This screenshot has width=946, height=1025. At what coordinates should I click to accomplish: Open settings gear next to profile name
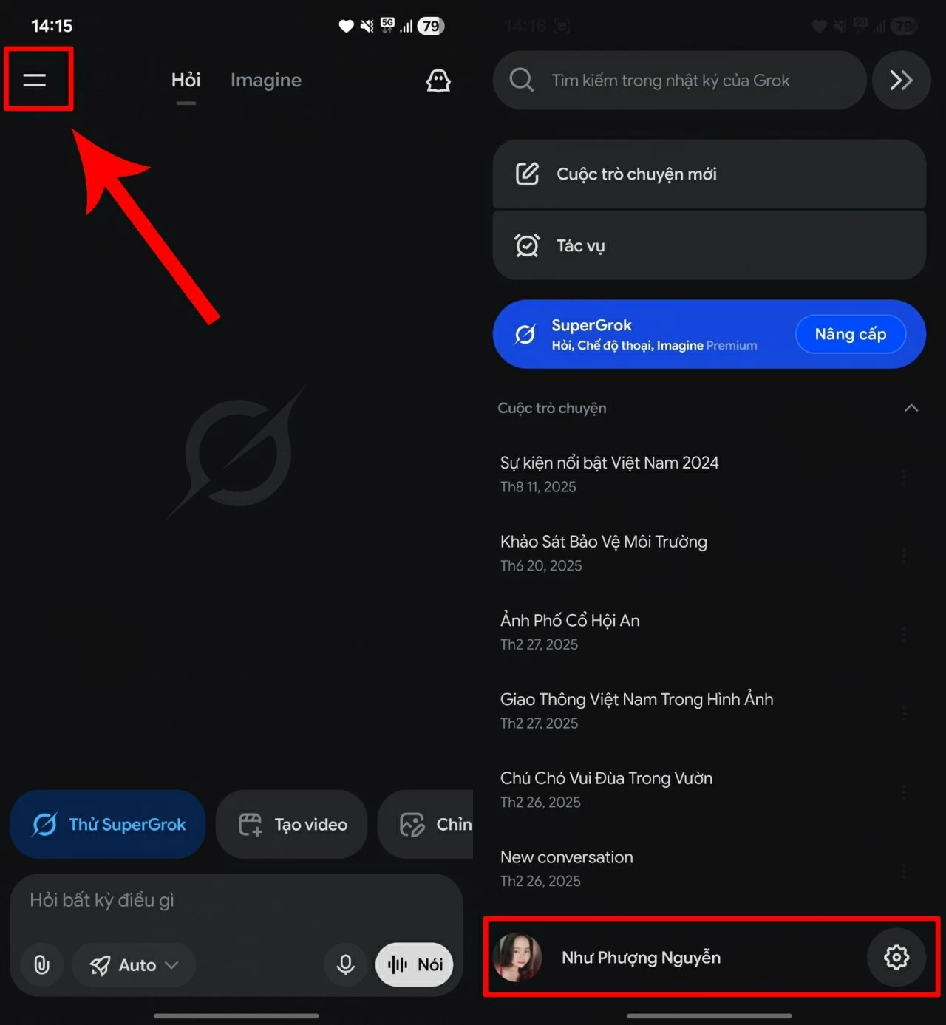point(896,957)
